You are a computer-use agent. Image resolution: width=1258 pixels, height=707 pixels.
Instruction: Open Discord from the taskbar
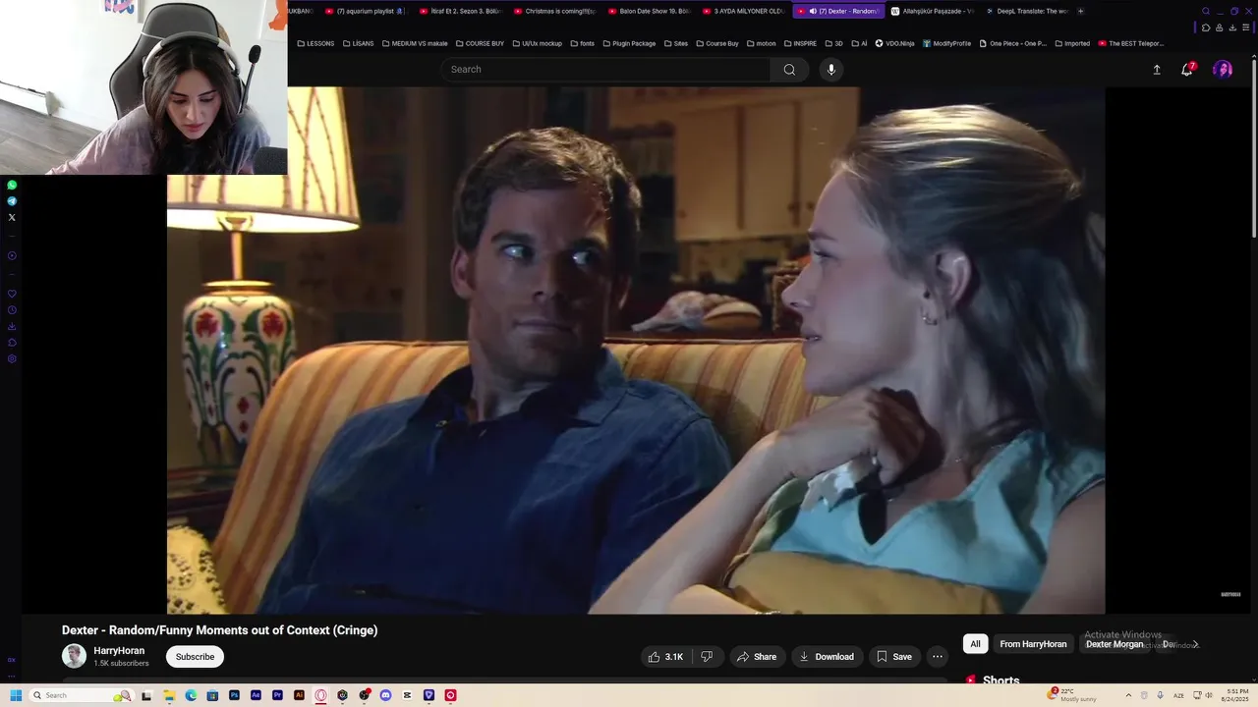(385, 695)
